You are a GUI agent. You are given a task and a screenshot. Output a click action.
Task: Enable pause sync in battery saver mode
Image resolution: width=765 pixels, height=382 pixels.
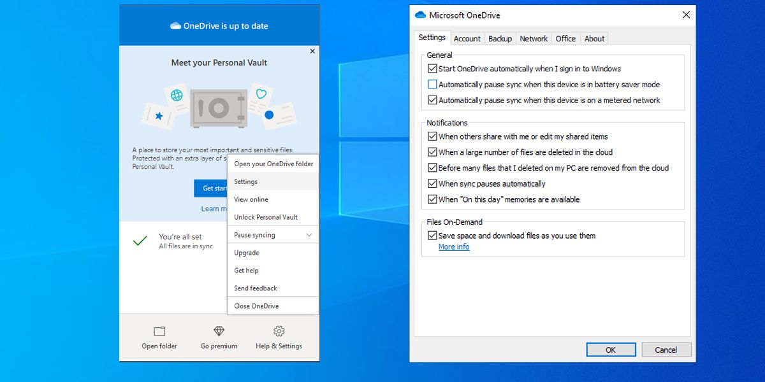click(432, 84)
